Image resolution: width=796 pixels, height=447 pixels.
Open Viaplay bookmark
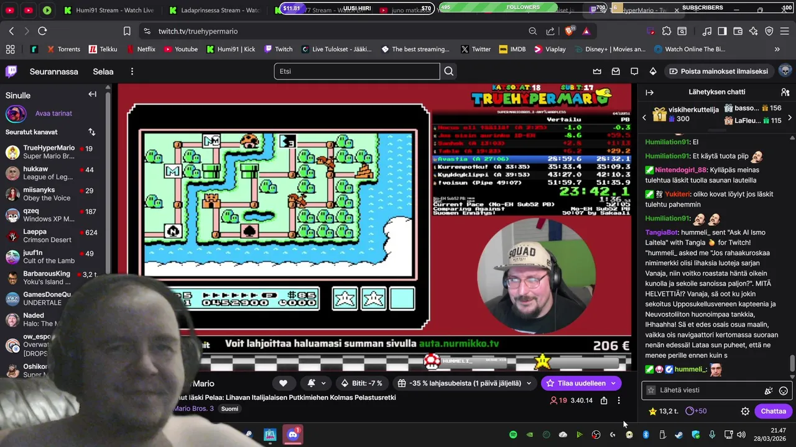pyautogui.click(x=550, y=49)
